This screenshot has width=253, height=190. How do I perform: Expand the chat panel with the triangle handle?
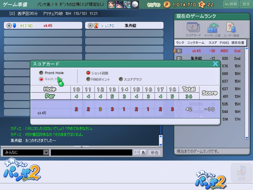point(82,147)
